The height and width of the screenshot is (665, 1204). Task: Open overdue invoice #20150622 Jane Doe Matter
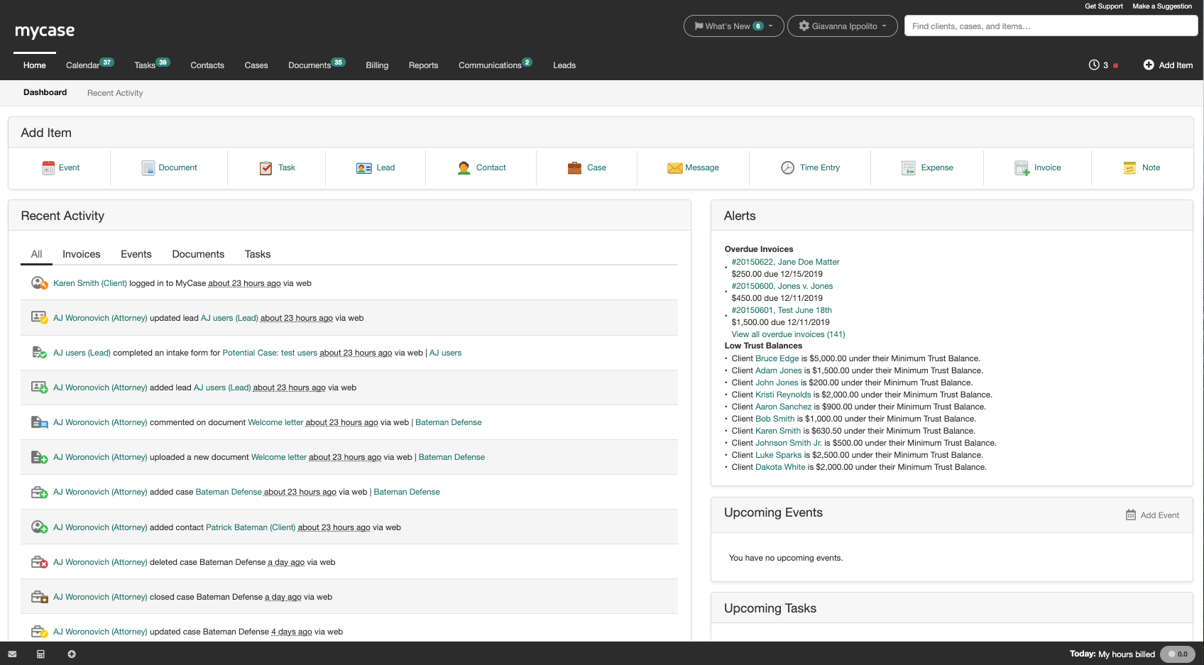(x=785, y=261)
